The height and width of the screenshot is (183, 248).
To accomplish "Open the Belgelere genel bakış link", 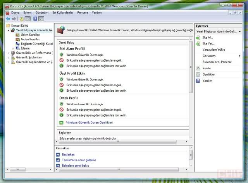I will pyautogui.click(x=75, y=166).
